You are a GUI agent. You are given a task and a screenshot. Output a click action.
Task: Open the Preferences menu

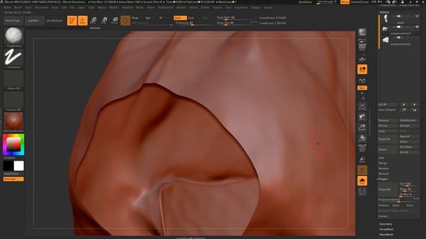pyautogui.click(x=166, y=7)
